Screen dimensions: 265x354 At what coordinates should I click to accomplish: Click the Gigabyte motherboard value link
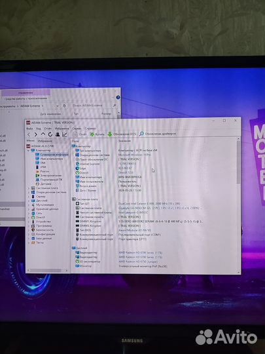tap(160, 208)
